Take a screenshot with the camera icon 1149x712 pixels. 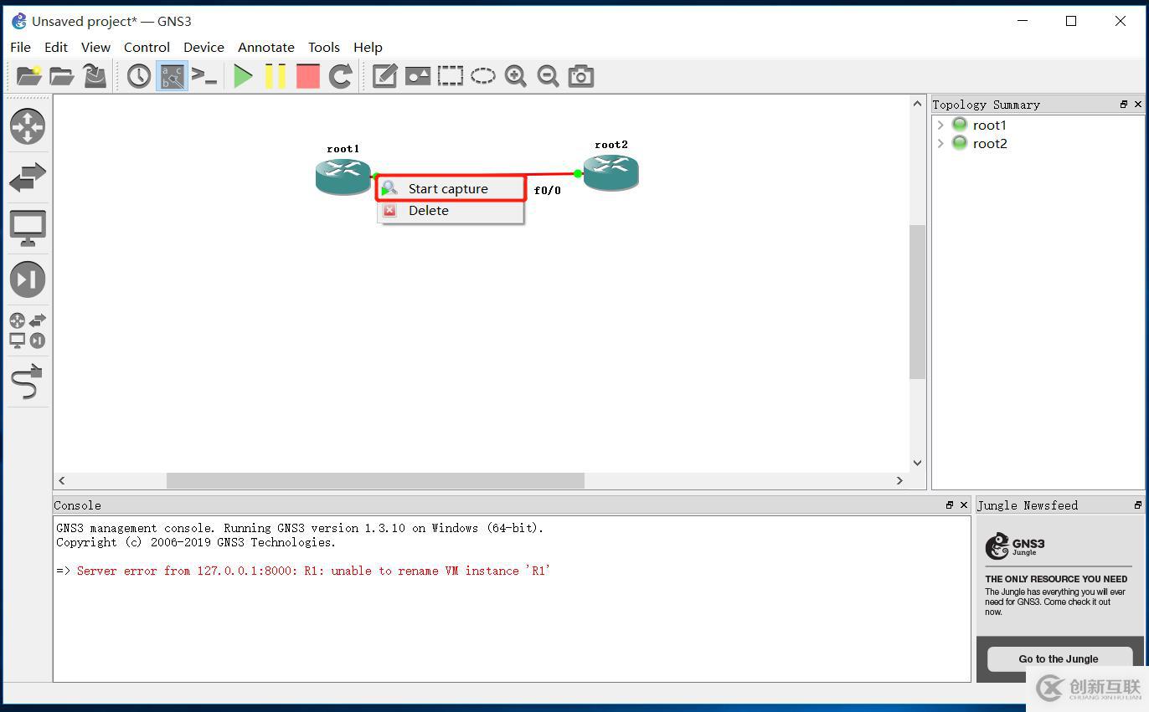coord(580,76)
